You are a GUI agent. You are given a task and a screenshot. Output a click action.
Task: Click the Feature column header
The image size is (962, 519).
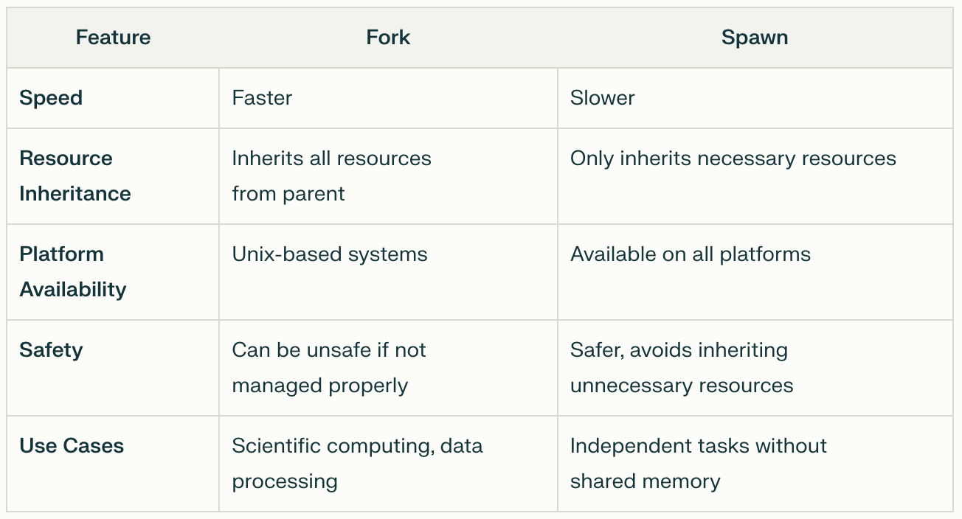pos(113,38)
